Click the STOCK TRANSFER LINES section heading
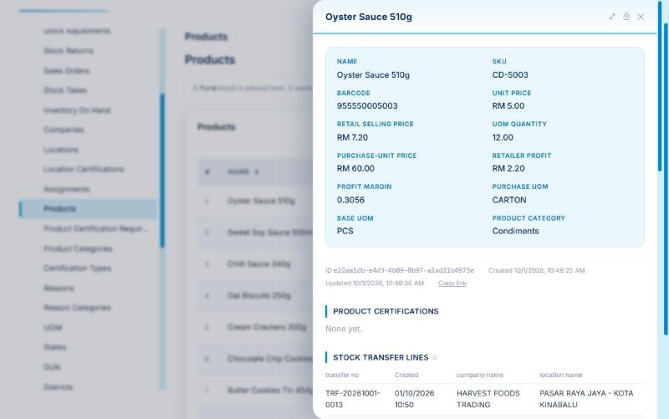The image size is (669, 419). tap(380, 358)
